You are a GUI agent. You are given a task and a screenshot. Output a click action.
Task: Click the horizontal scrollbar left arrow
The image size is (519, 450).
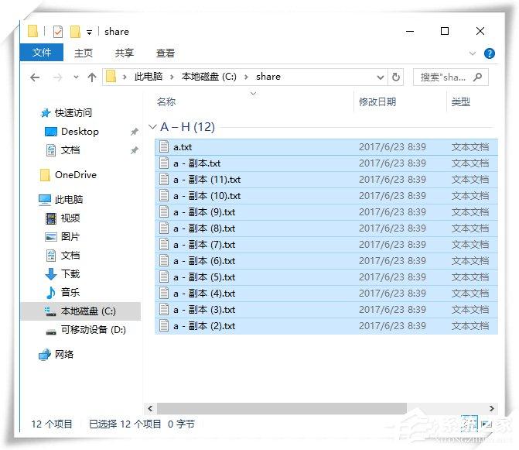(x=150, y=409)
